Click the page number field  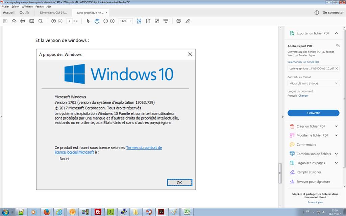pyautogui.click(x=70, y=21)
